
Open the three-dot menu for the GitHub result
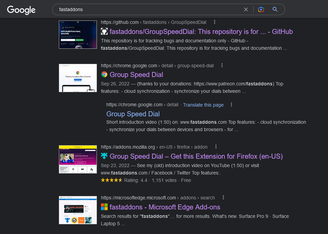click(215, 22)
